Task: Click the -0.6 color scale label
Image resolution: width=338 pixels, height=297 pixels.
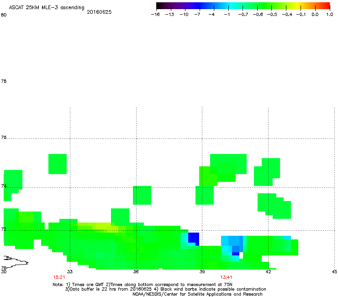Action: click(258, 15)
